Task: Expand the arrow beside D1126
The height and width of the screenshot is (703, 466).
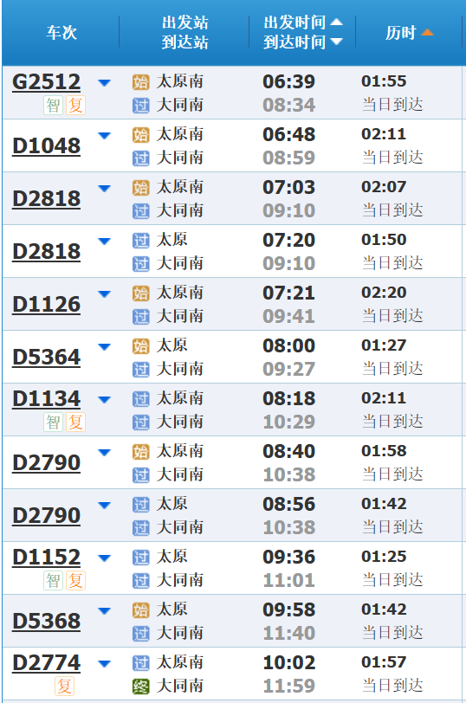Action: 104,294
